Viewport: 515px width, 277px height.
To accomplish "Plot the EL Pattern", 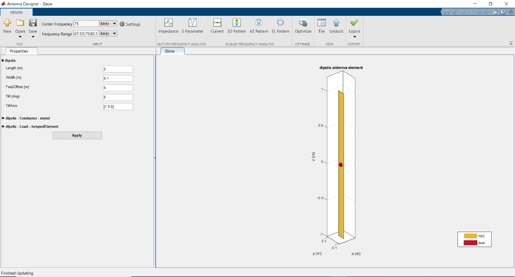I will (x=280, y=26).
